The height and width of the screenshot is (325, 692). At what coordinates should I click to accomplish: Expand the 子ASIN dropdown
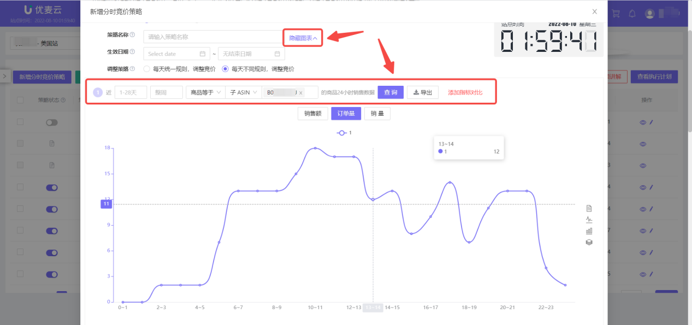pyautogui.click(x=243, y=92)
